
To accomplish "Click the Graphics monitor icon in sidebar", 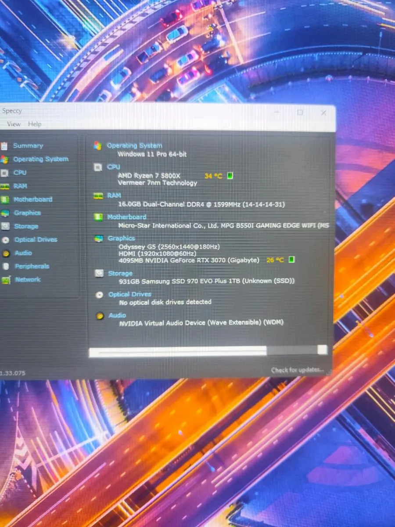I will tap(5, 213).
